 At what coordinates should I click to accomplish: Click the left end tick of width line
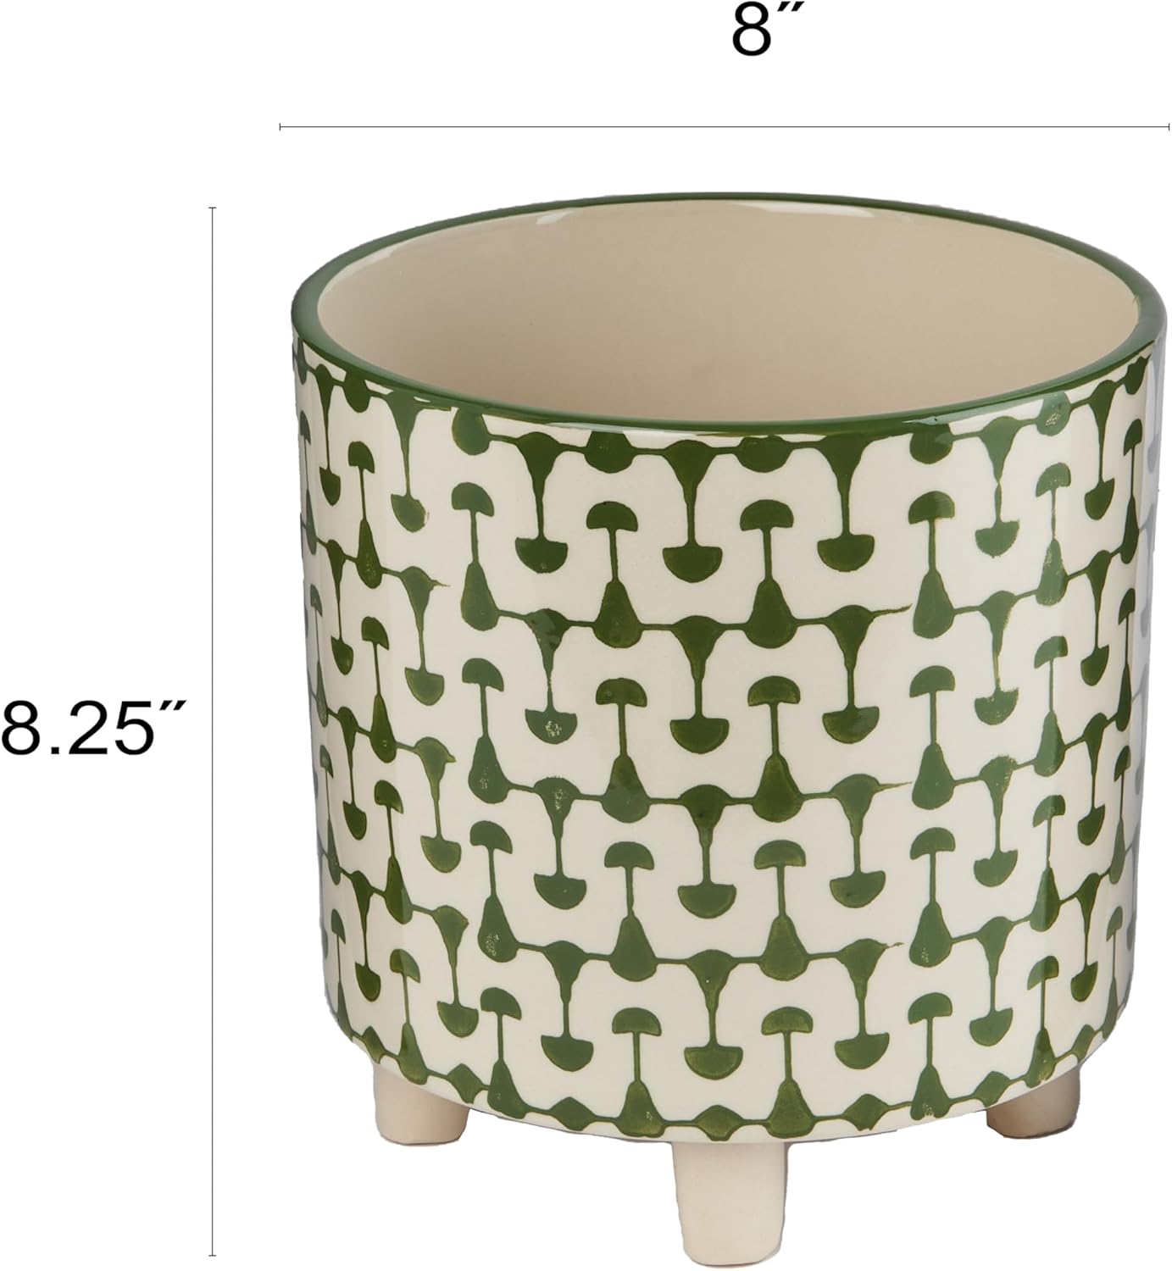point(280,128)
